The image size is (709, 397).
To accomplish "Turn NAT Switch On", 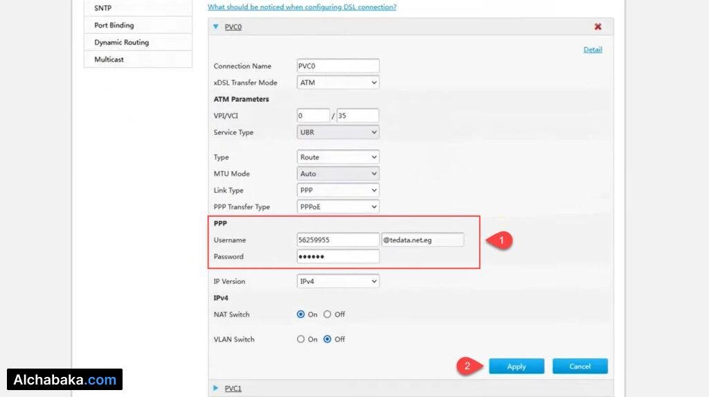I will (301, 315).
